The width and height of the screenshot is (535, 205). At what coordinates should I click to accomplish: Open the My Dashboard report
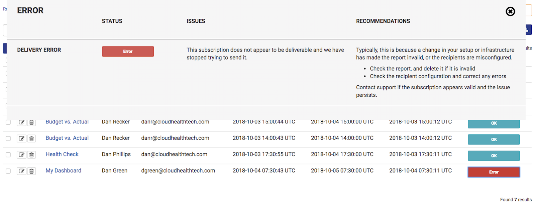[x=63, y=171]
